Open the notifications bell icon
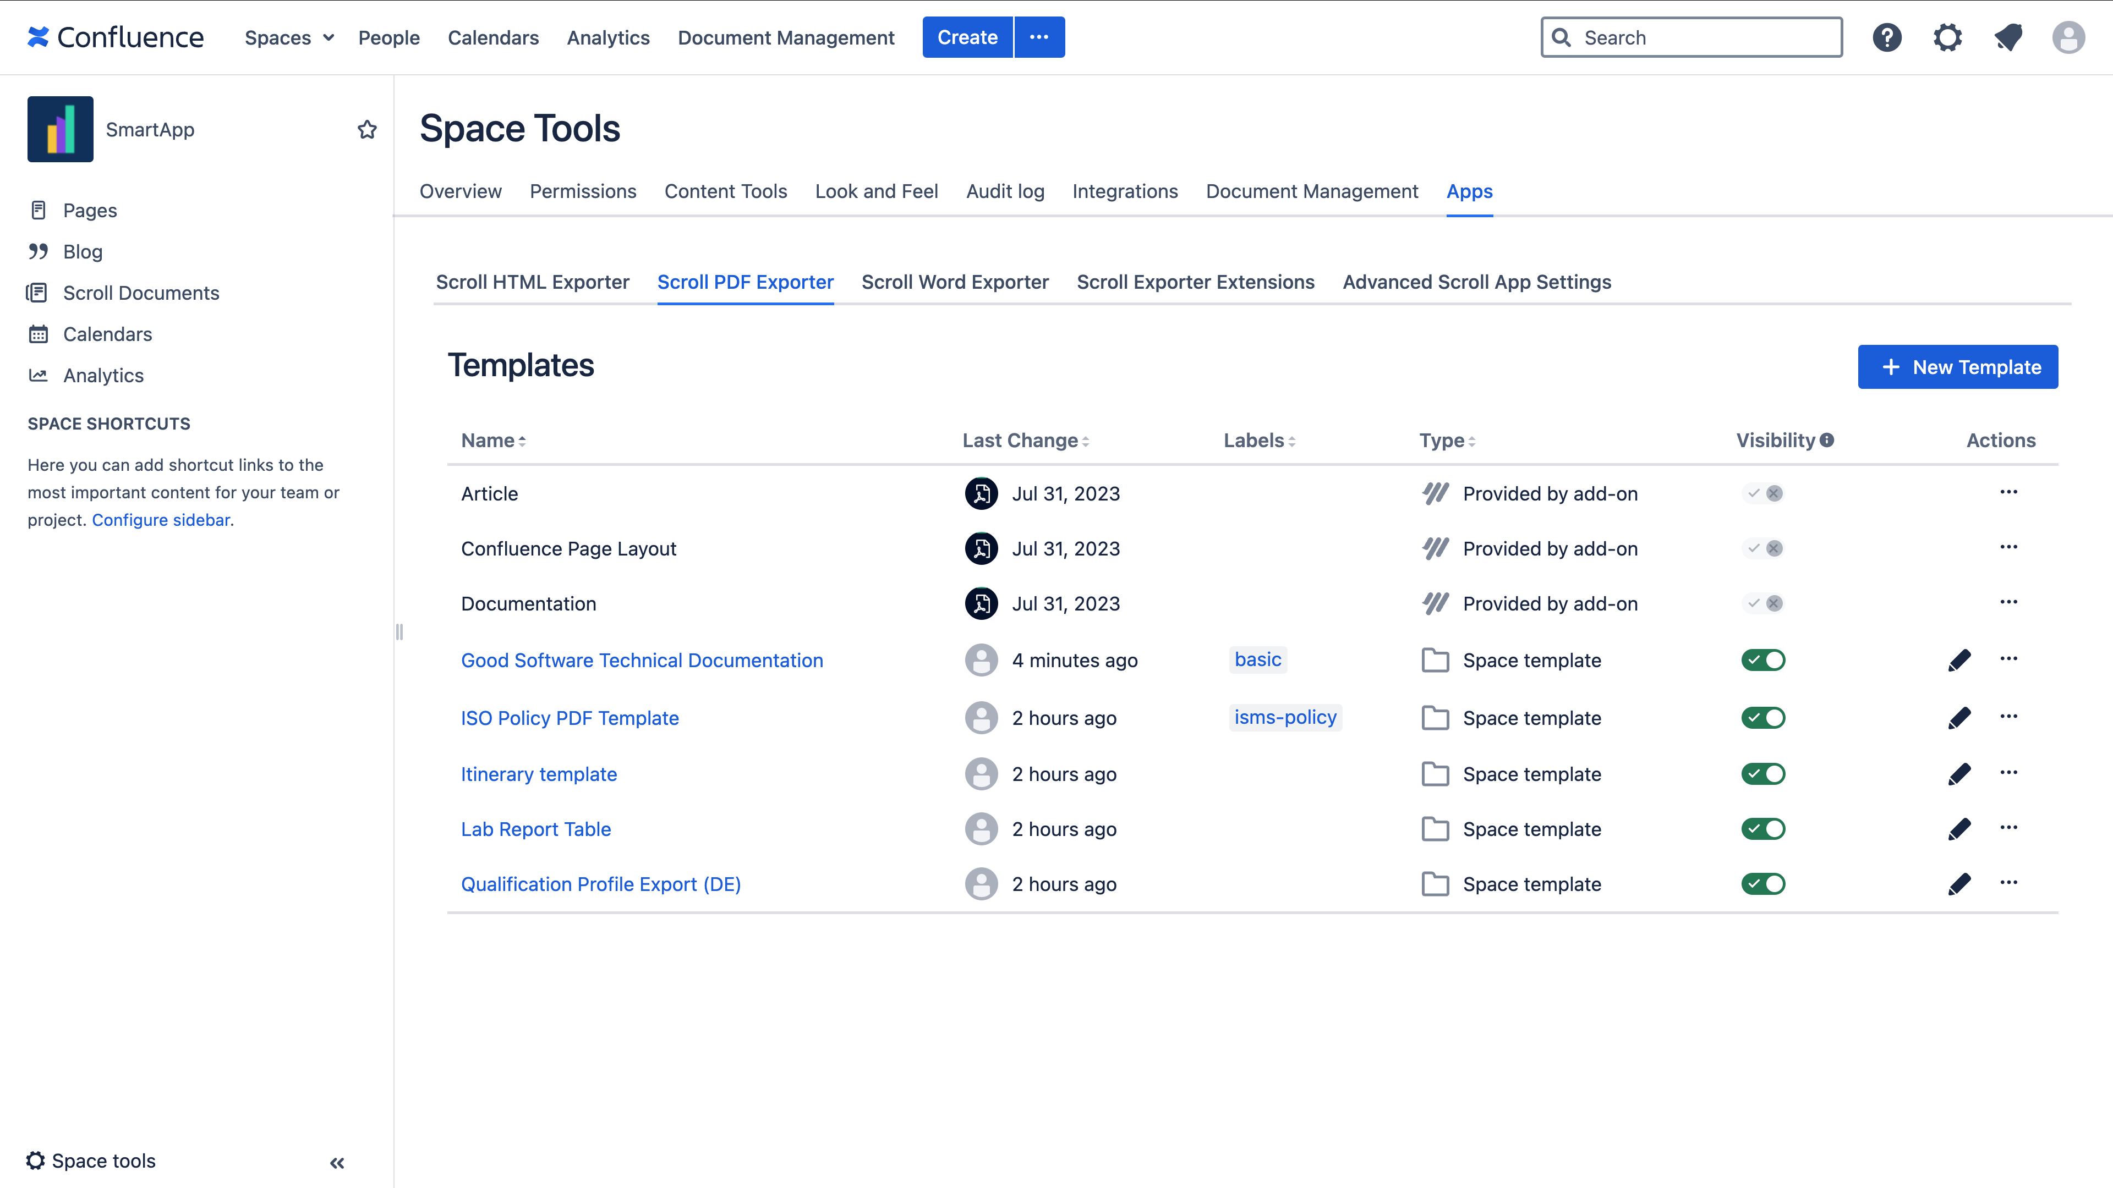Viewport: 2113px width, 1188px height. (x=2008, y=38)
